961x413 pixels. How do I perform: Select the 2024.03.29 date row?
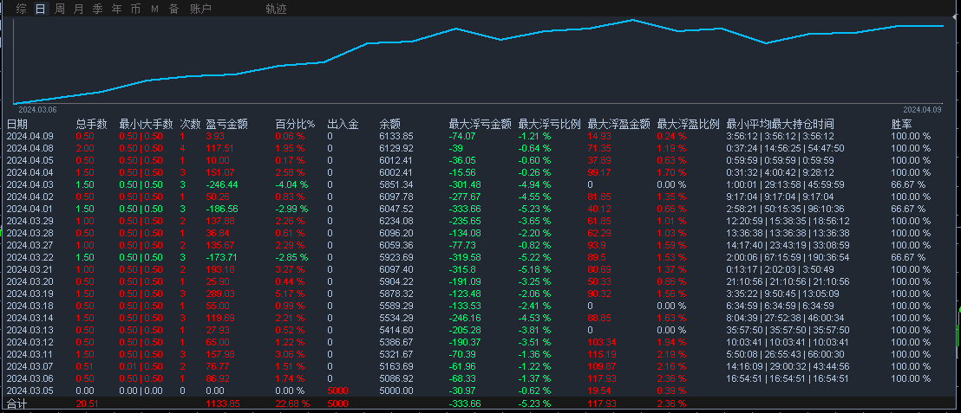click(30, 221)
